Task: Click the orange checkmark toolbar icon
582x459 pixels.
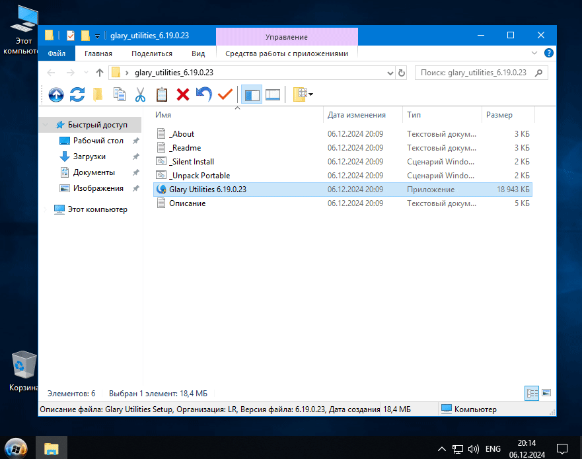Action: click(x=225, y=94)
